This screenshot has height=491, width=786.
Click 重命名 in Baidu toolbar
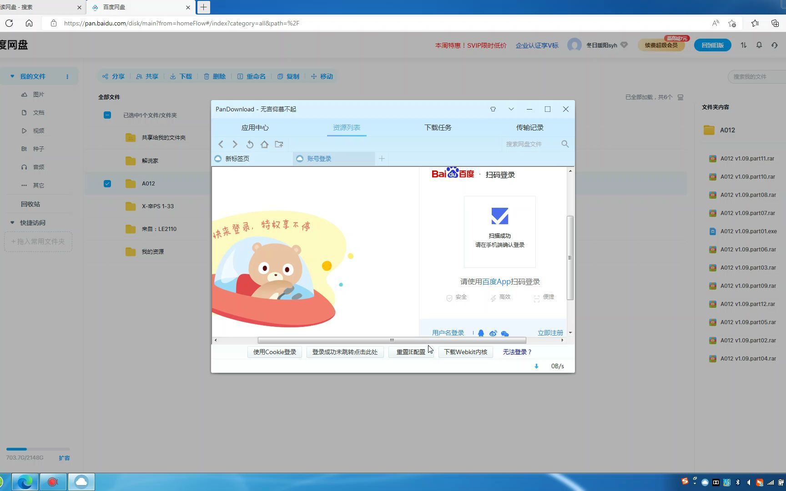[x=251, y=76]
